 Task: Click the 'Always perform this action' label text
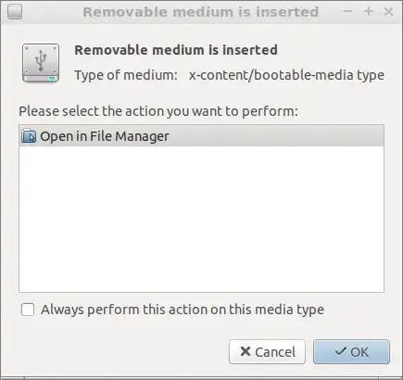pyautogui.click(x=183, y=310)
